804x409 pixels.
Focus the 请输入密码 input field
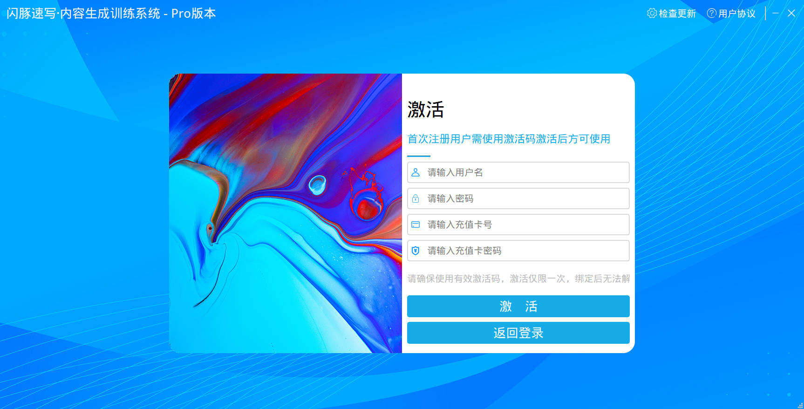pyautogui.click(x=518, y=198)
